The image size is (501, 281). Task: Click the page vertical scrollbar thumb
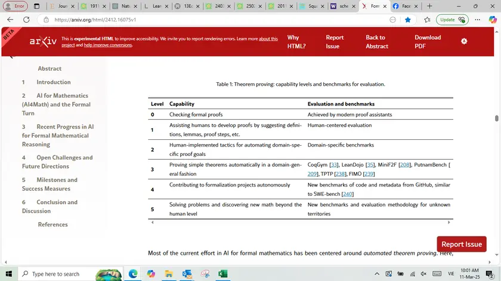[496, 118]
